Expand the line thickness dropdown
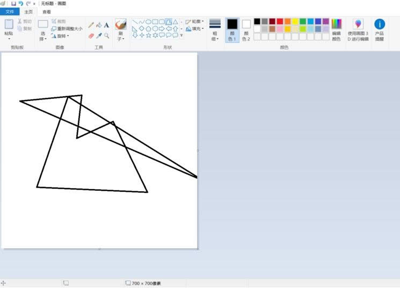This screenshot has width=400, height=288. coord(215,30)
